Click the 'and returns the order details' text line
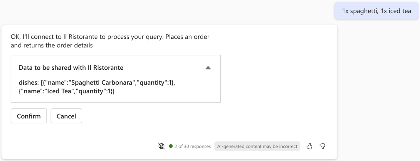The width and height of the screenshot is (420, 161). [52, 45]
